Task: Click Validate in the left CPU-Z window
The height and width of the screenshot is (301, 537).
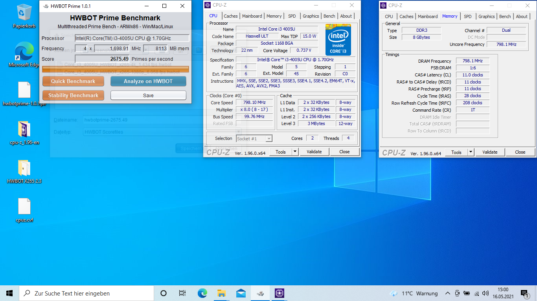Action: pos(314,152)
